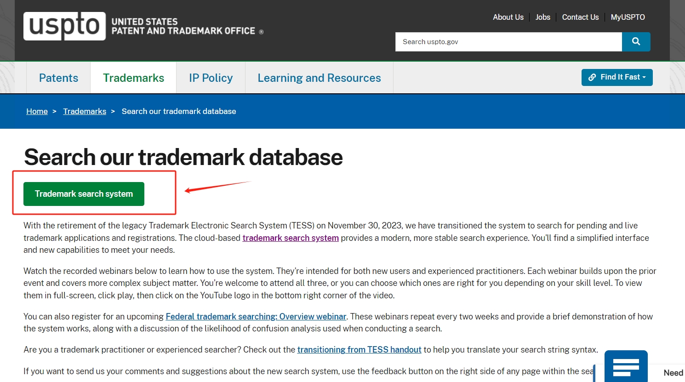Click the search magnifier icon

(x=636, y=41)
